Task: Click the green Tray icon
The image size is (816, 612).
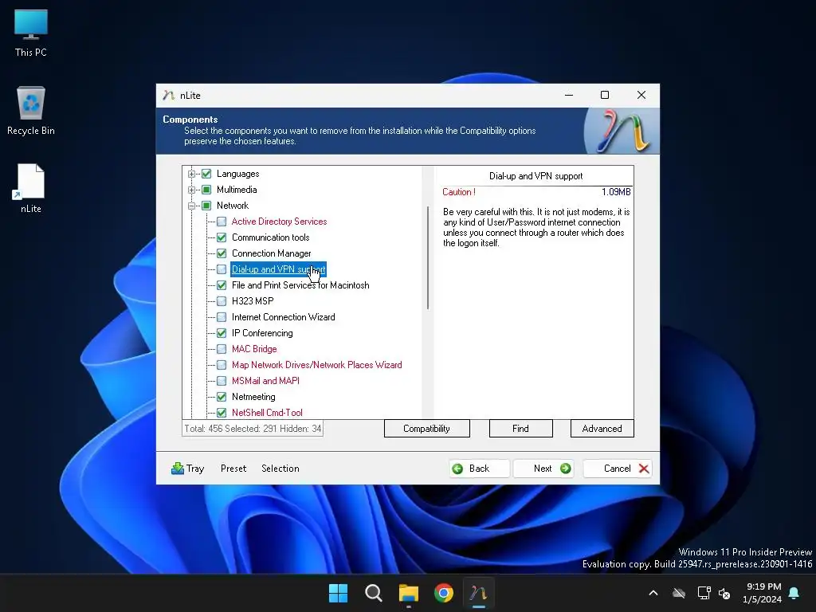Action: [178, 469]
